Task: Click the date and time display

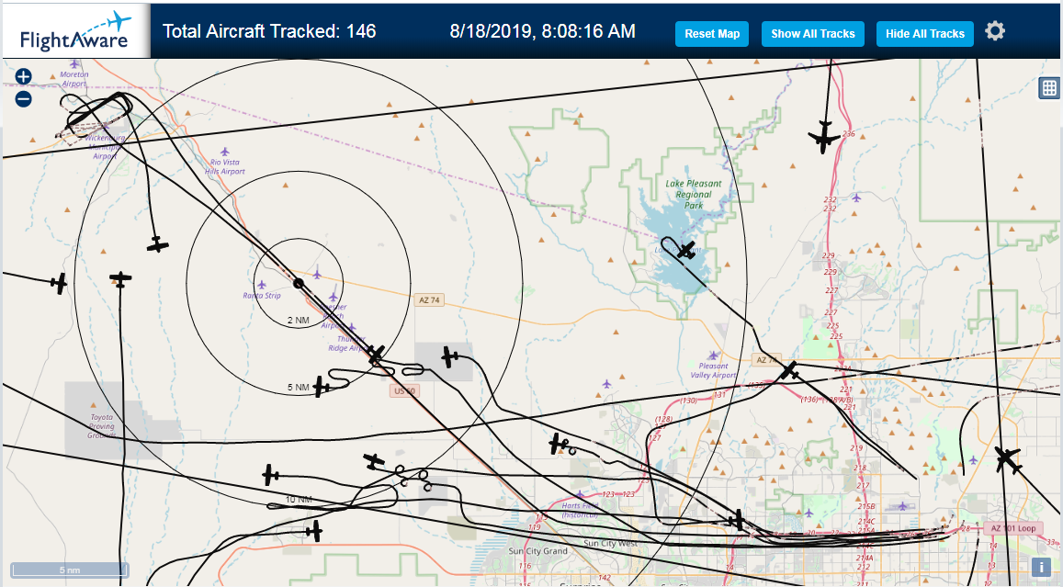Action: click(542, 31)
